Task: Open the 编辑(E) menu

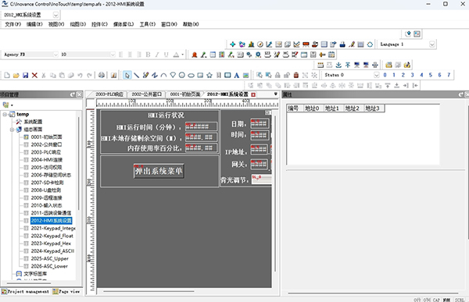Action: (x=34, y=24)
